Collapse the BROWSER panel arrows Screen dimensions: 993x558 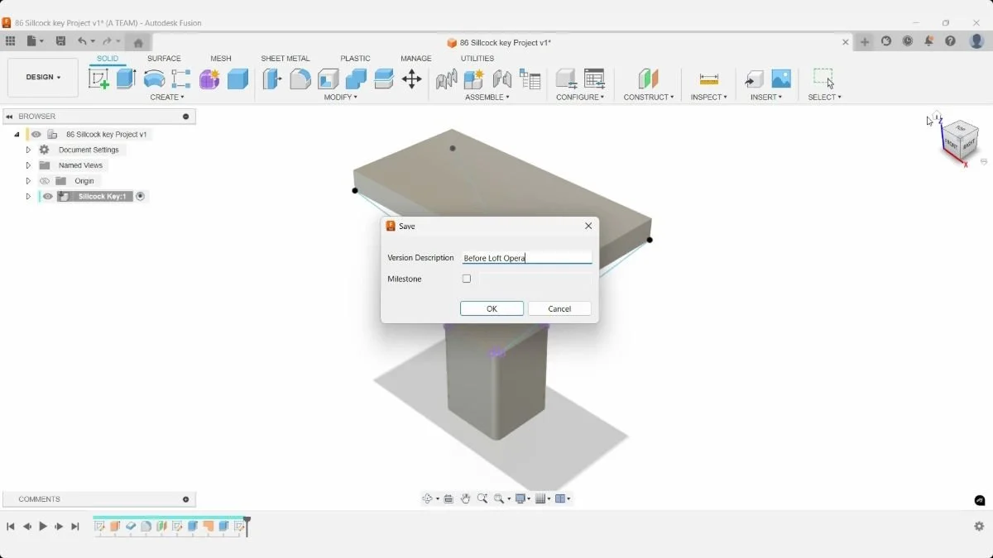click(x=10, y=117)
